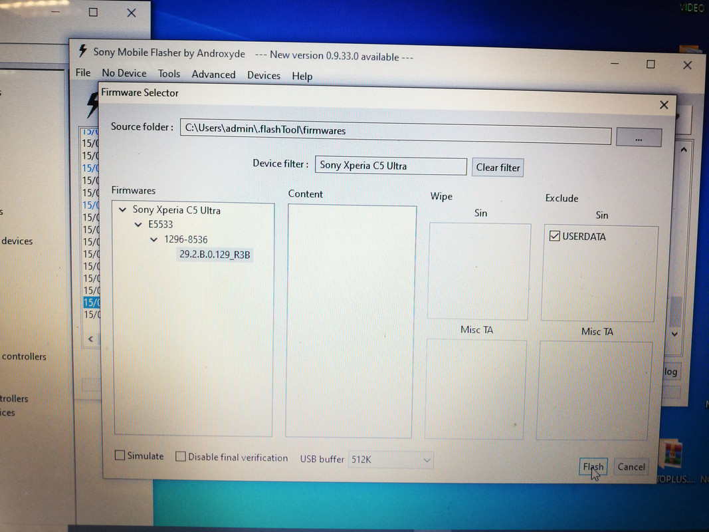Viewport: 709px width, 532px height.
Task: Click the empty Content list box
Action: (x=350, y=321)
